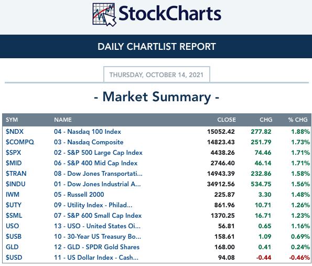Open the $NDX symbol link

click(15, 132)
